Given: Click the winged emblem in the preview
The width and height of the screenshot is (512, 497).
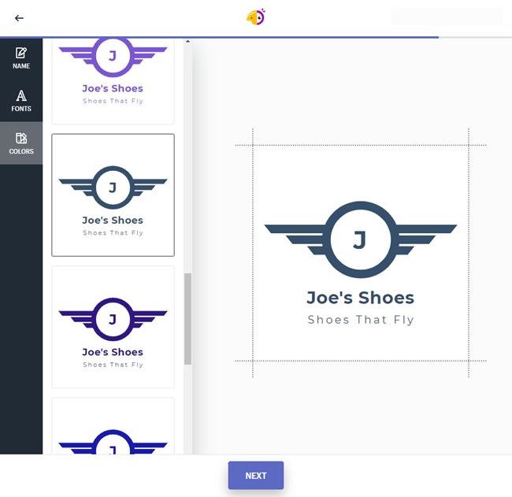Looking at the screenshot, I should pyautogui.click(x=360, y=238).
